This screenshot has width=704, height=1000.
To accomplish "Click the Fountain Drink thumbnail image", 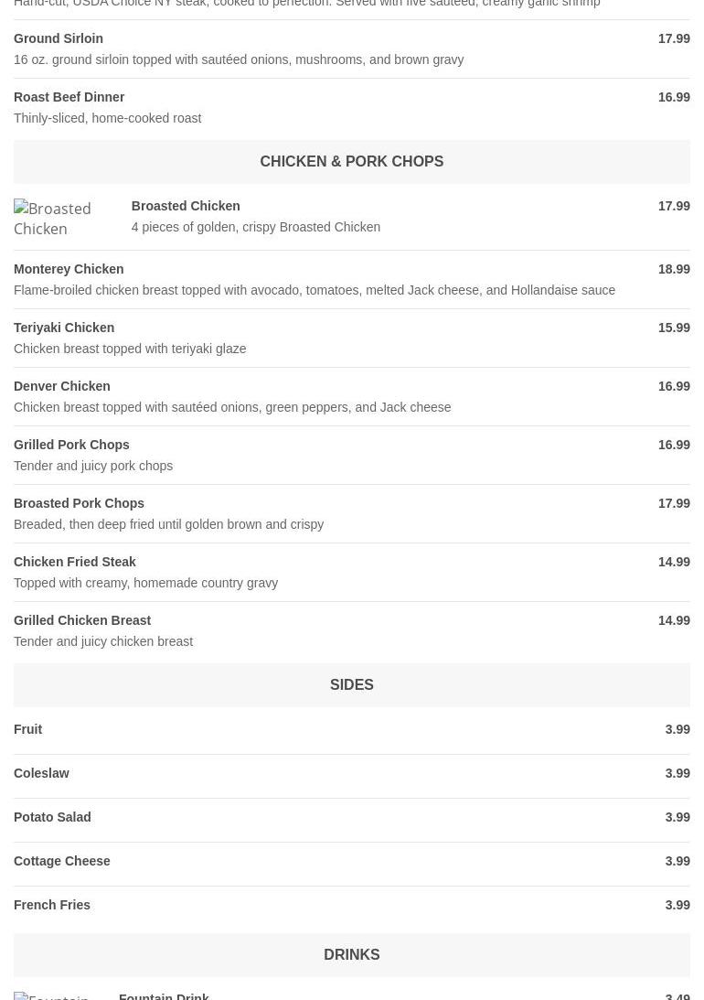I will point(55,995).
